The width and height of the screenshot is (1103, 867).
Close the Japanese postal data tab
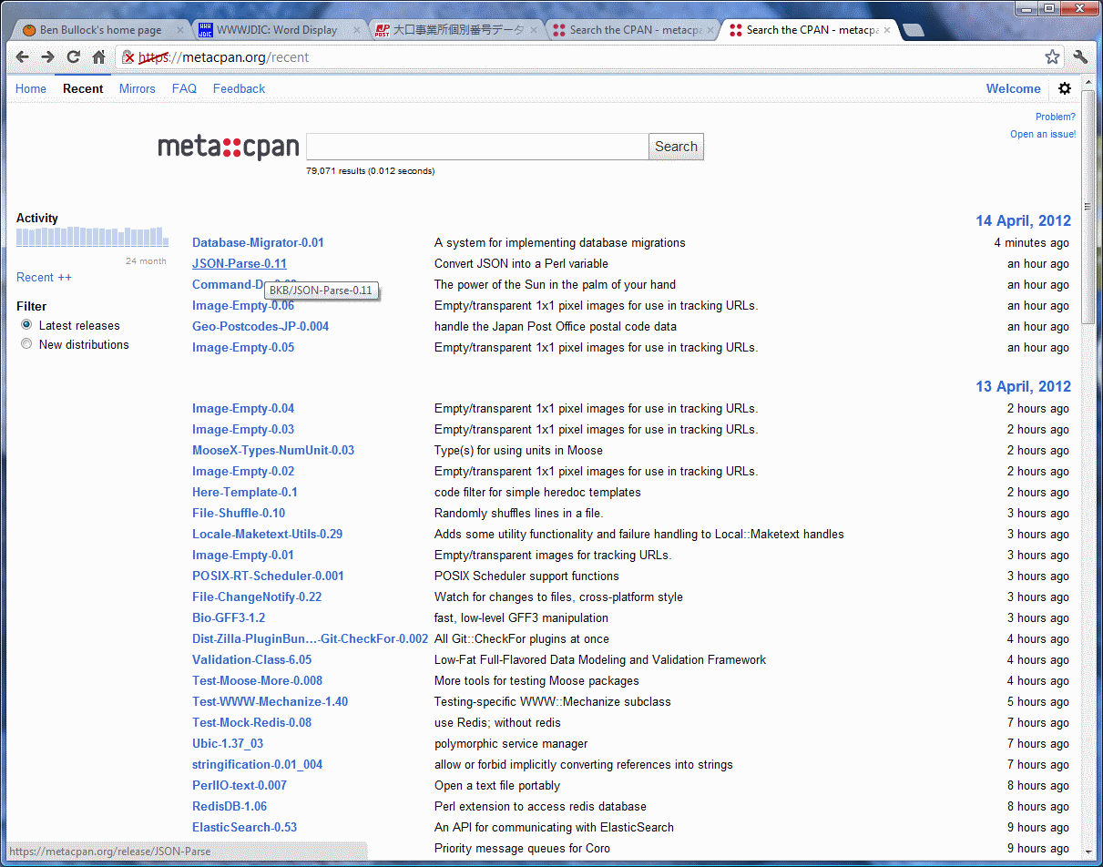tap(533, 30)
